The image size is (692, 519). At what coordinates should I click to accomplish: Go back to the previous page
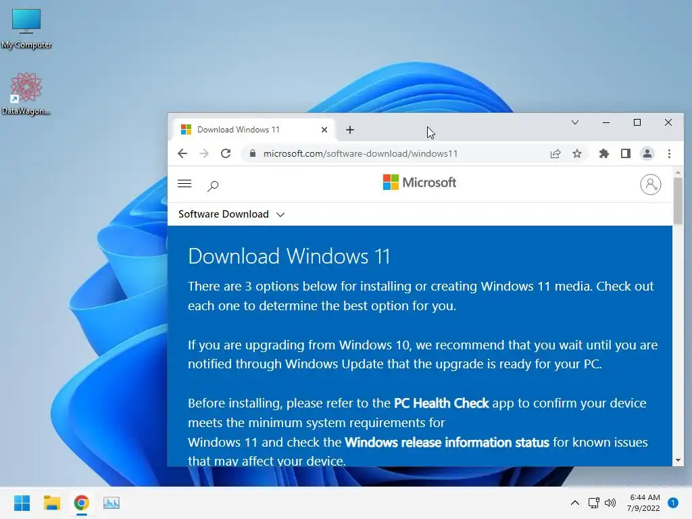pos(182,153)
